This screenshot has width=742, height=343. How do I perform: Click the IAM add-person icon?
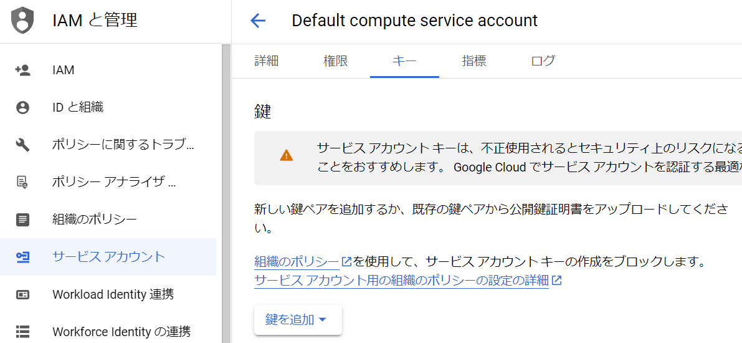pos(22,70)
